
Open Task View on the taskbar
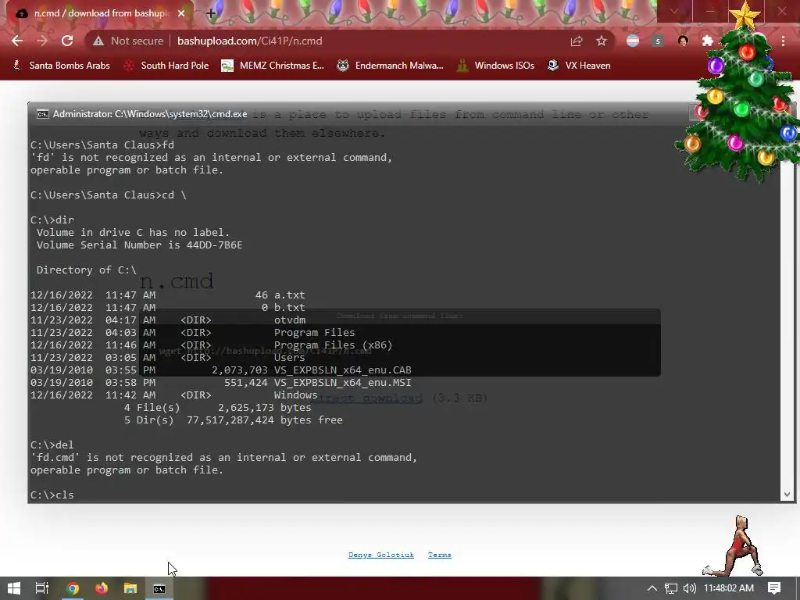pos(42,588)
